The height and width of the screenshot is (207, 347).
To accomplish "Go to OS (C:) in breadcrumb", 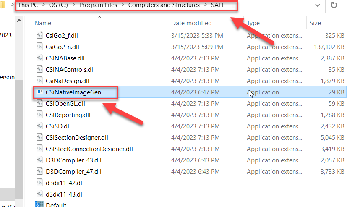I will pos(60,5).
